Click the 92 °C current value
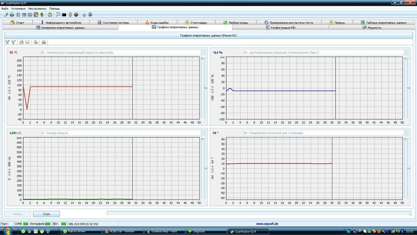The width and height of the screenshot is (417, 235). [x=13, y=52]
